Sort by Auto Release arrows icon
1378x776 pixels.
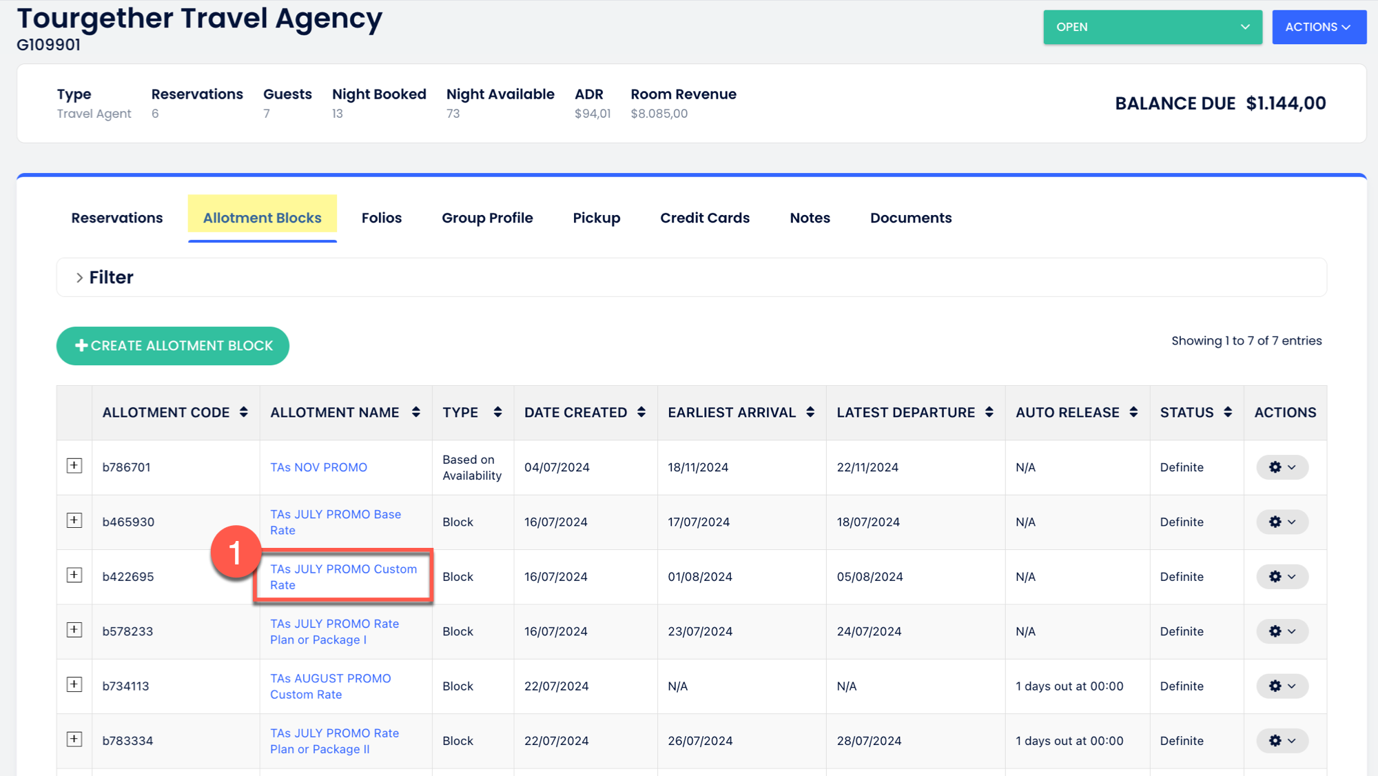click(x=1133, y=412)
